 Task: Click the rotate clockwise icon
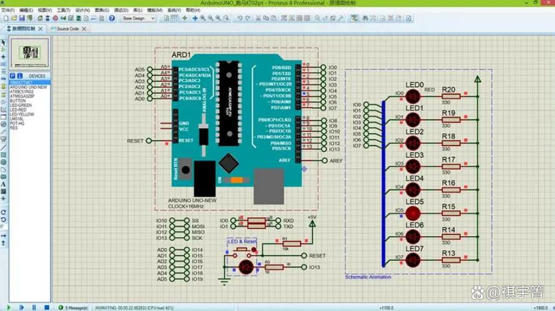[x=4, y=212]
